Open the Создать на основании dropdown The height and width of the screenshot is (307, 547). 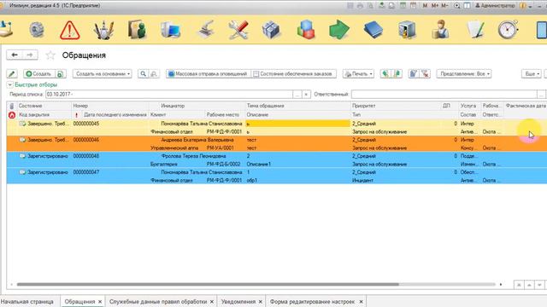click(x=103, y=74)
